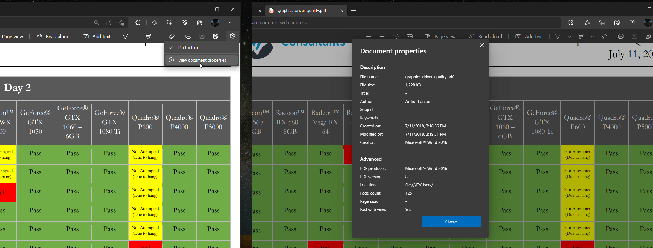Viewport: 653px width, 248px height.
Task: Click the Day 2 heading in left window
Action: tap(17, 88)
